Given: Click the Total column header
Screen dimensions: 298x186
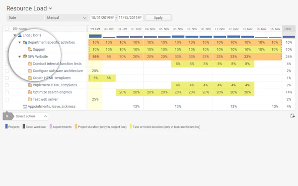Looking at the screenshot, I should coord(288,29).
